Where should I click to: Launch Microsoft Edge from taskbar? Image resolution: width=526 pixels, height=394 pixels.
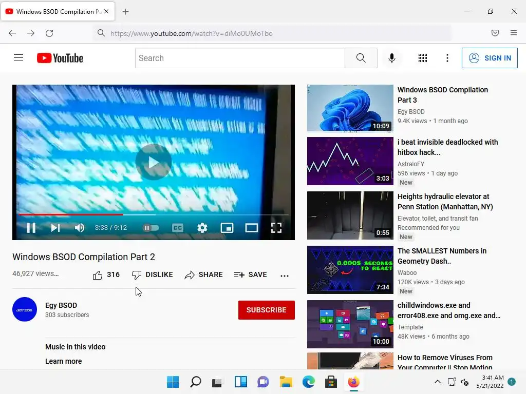click(309, 382)
